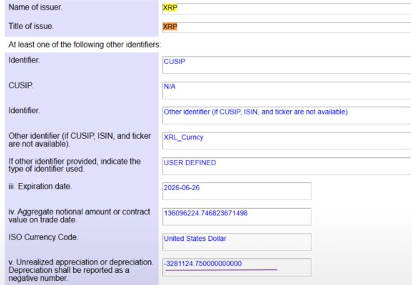Click the 'v. Unrealized appreciation or depreciation' label

click(81, 270)
